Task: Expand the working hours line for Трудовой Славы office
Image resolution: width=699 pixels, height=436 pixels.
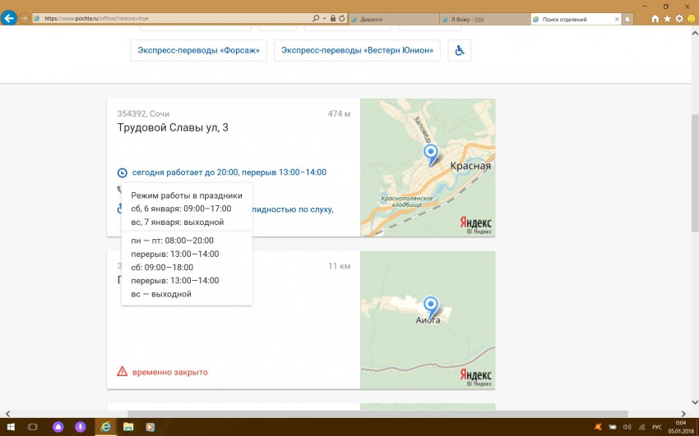Action: [x=229, y=172]
